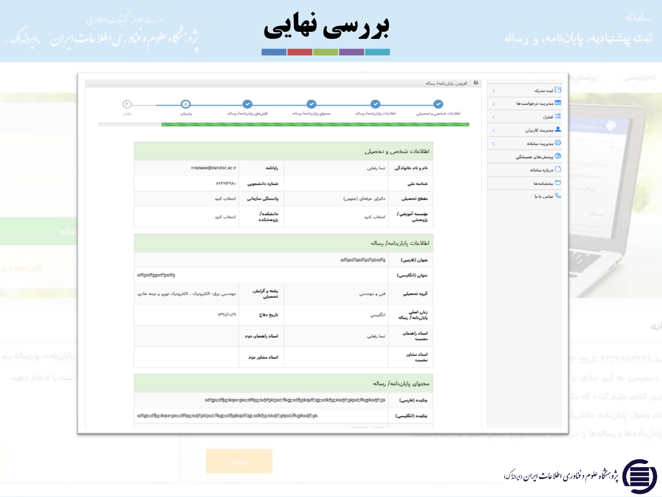Click the checked step circle above محتوای پایان‌نامه/ رساله
Viewport: 662px width, 497px height.
click(312, 104)
